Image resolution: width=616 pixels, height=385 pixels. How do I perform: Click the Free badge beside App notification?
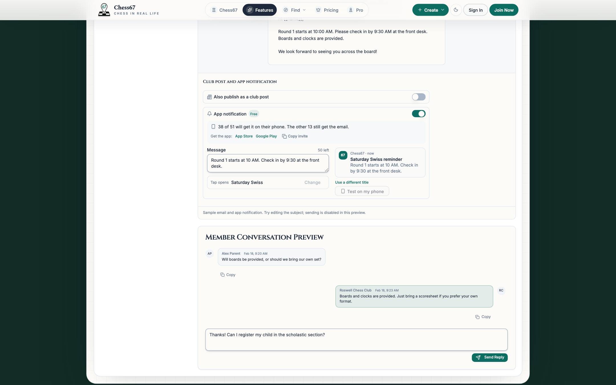click(254, 114)
